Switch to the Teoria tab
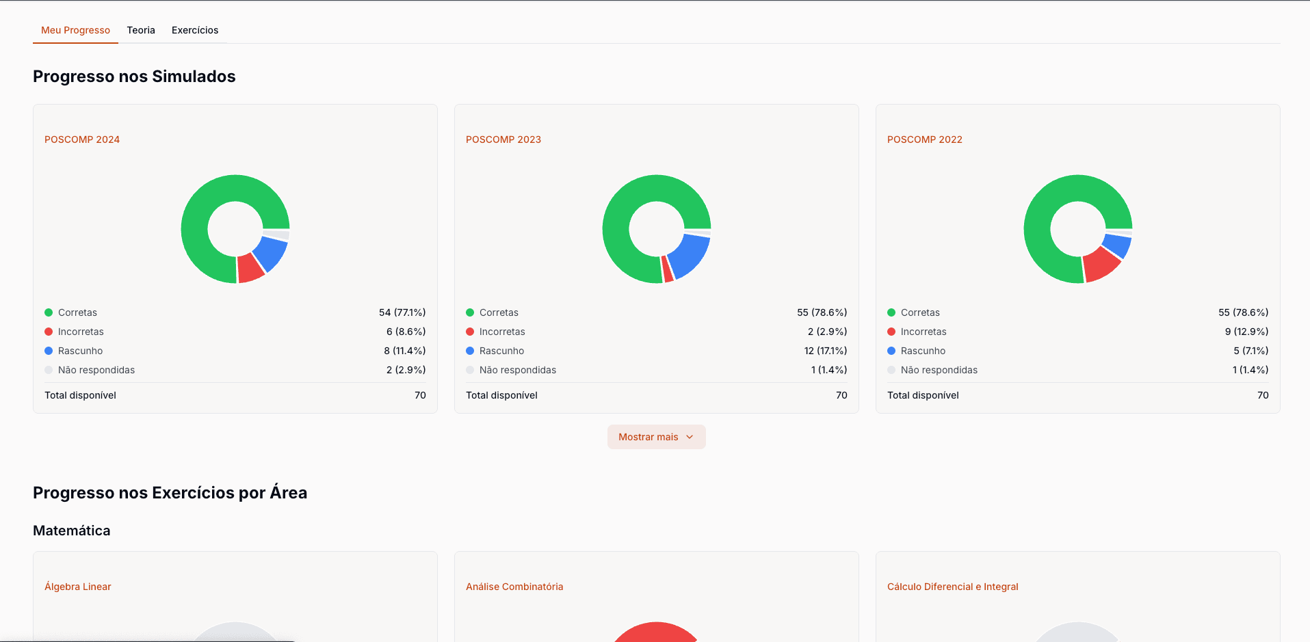Viewport: 1310px width, 642px height. click(141, 30)
